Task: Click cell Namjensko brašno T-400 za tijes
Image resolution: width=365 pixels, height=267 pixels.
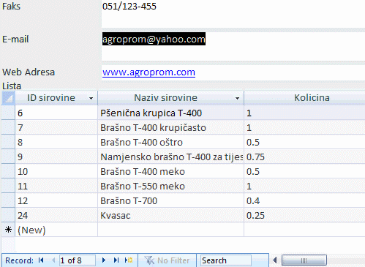Action: point(171,157)
